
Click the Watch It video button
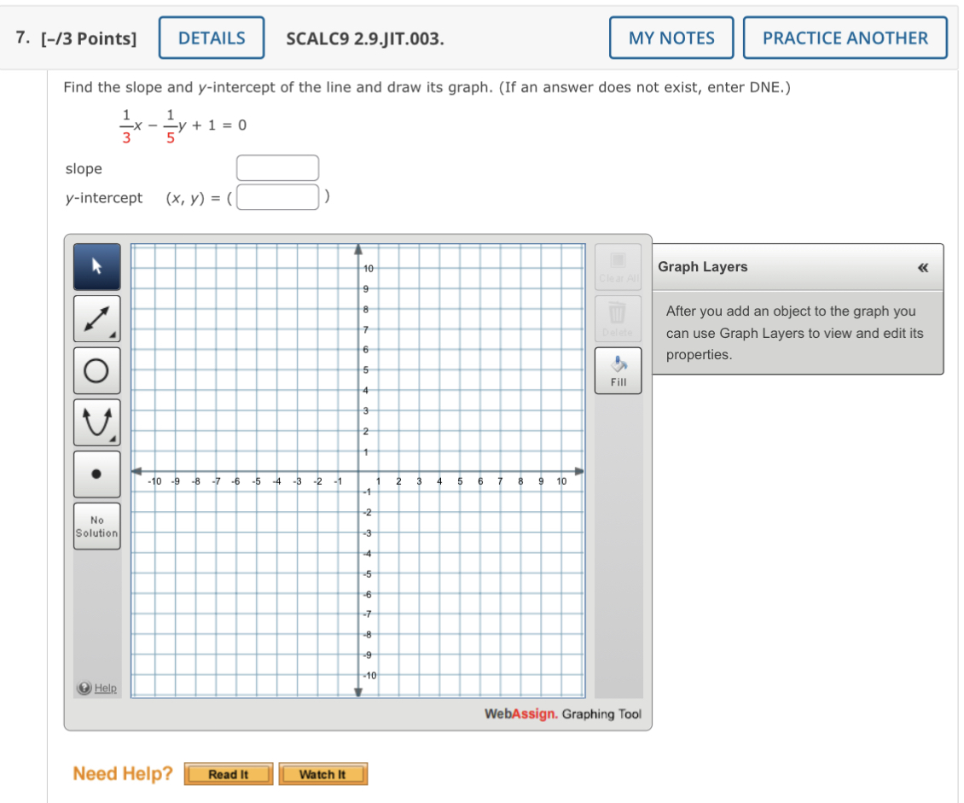[322, 774]
